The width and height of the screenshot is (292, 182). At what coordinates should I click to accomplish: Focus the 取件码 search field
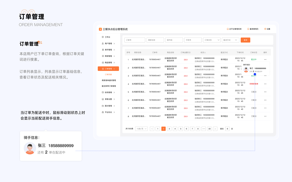pyautogui.click(x=174, y=40)
